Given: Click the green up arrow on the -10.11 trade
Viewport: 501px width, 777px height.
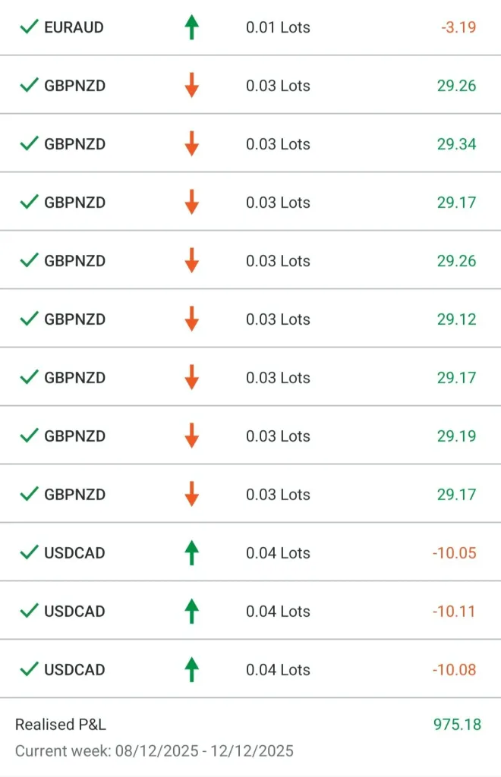Looking at the screenshot, I should (x=191, y=612).
